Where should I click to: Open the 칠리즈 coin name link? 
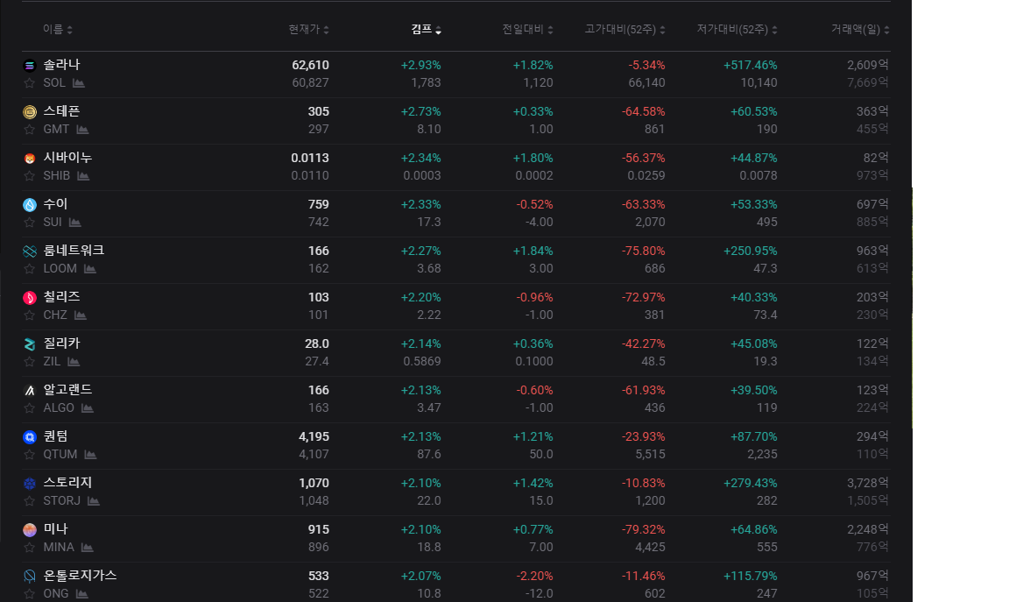click(x=61, y=297)
